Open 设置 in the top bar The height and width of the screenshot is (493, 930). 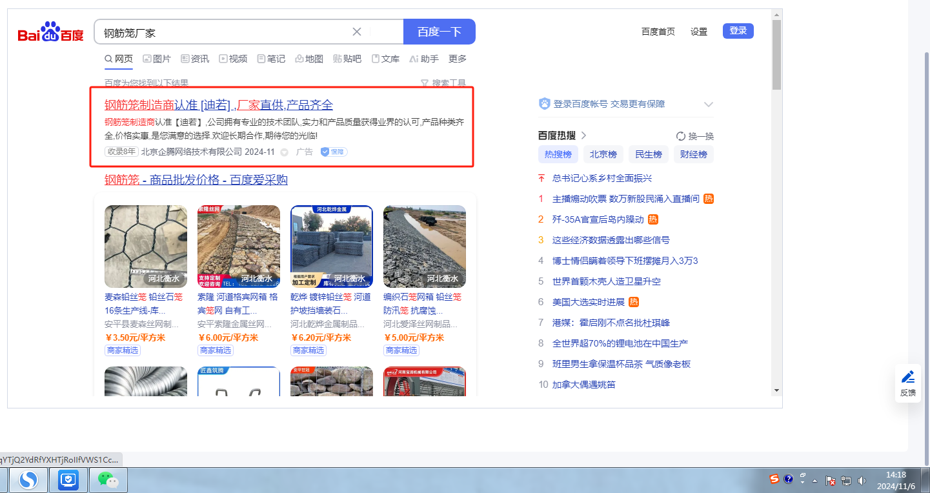tap(699, 32)
